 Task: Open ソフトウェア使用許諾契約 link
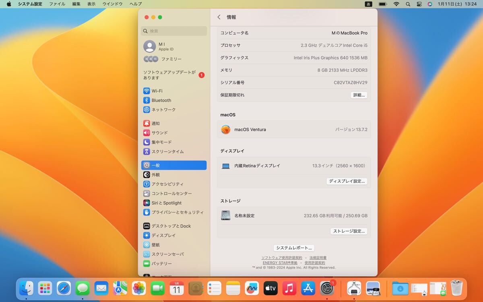(282, 258)
